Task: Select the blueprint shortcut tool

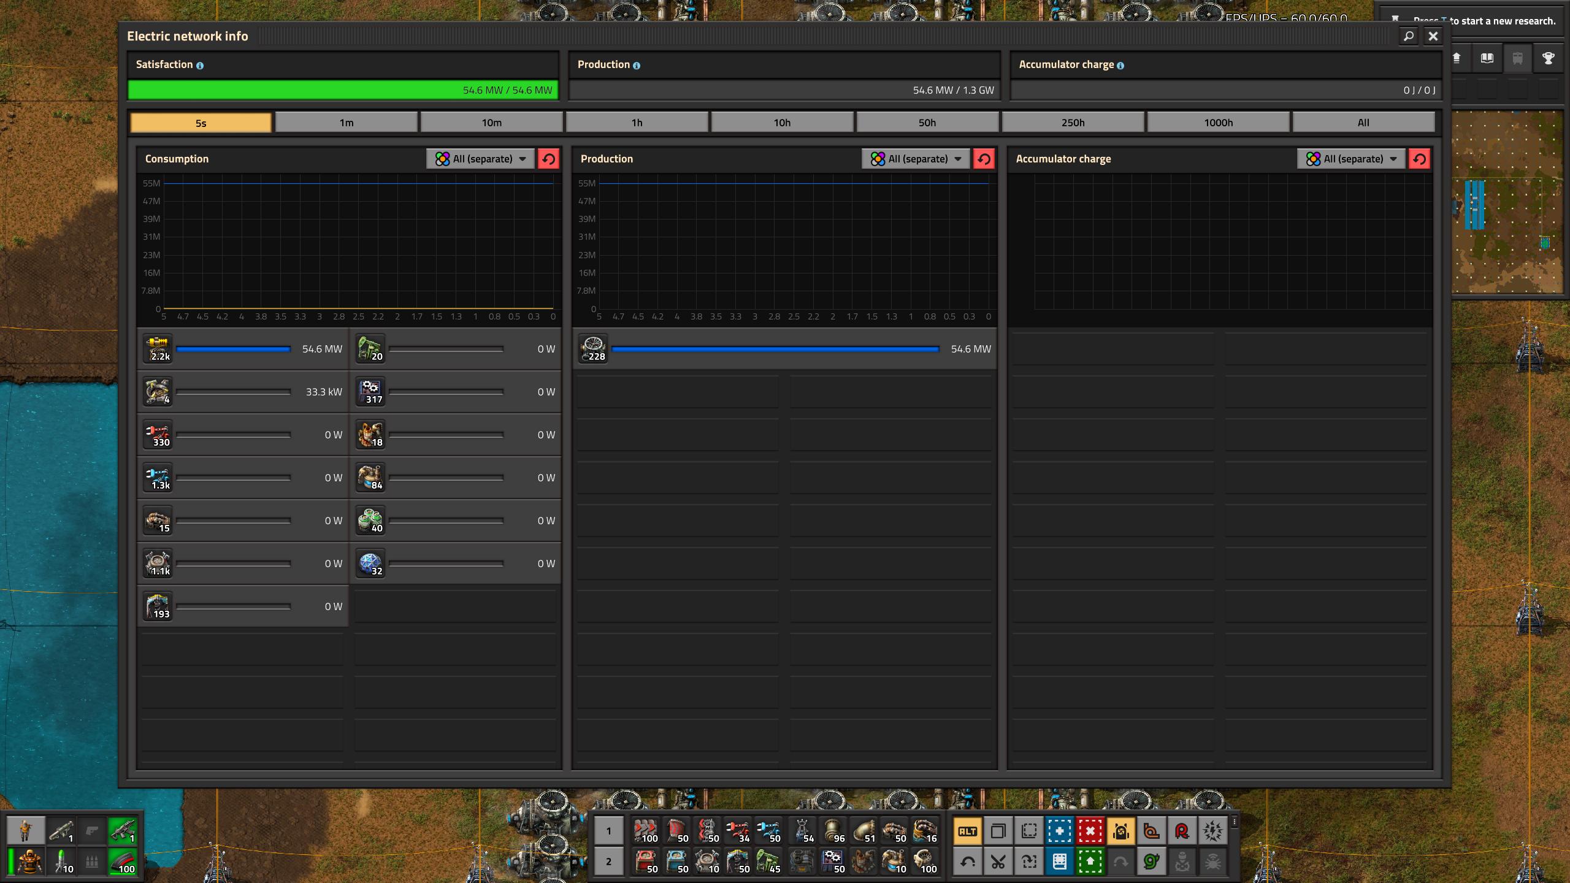Action: (x=1059, y=831)
